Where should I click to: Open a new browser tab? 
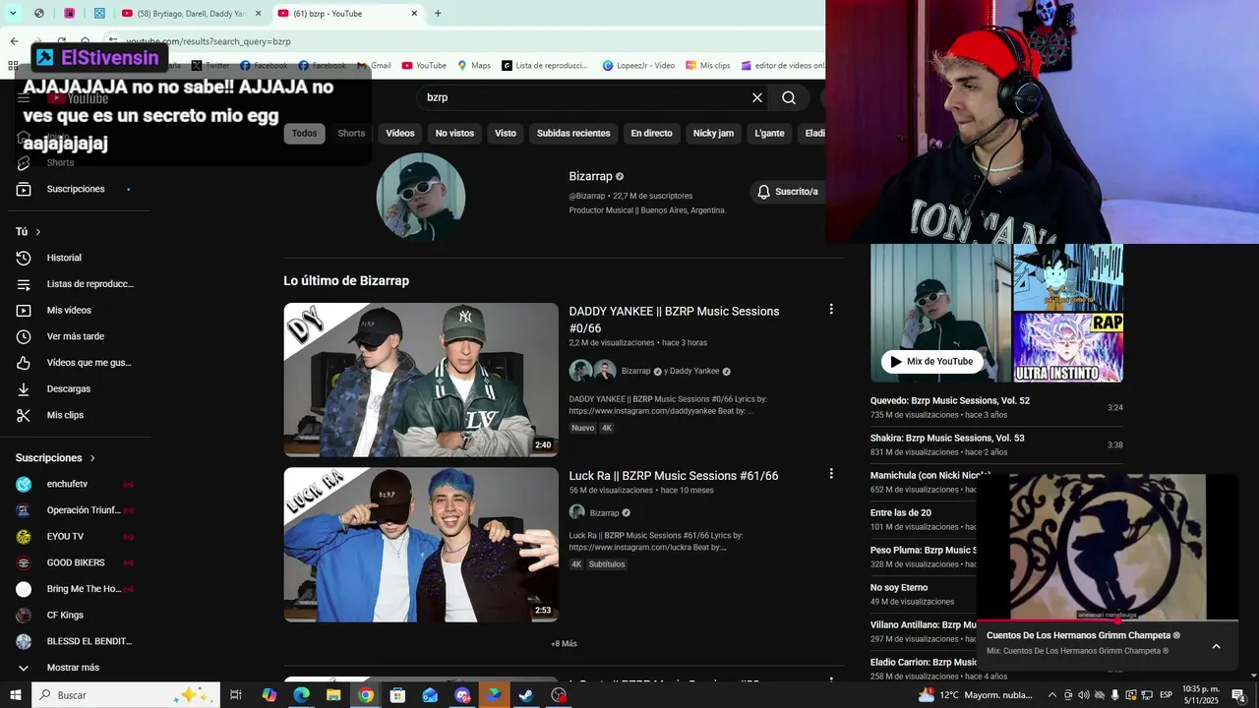438,14
